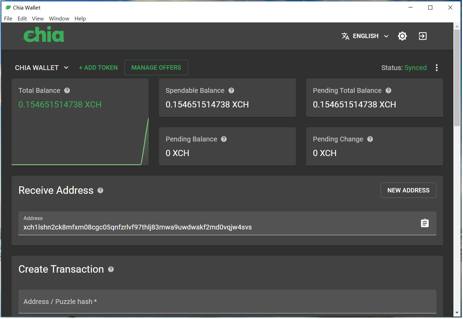Click the NEW ADDRESS button
This screenshot has height=319, width=463.
pyautogui.click(x=408, y=190)
